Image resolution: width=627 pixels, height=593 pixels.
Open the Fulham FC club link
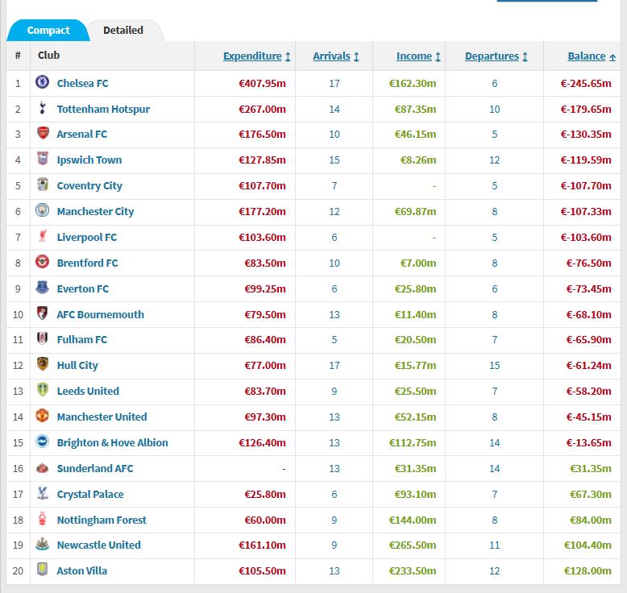tap(82, 340)
